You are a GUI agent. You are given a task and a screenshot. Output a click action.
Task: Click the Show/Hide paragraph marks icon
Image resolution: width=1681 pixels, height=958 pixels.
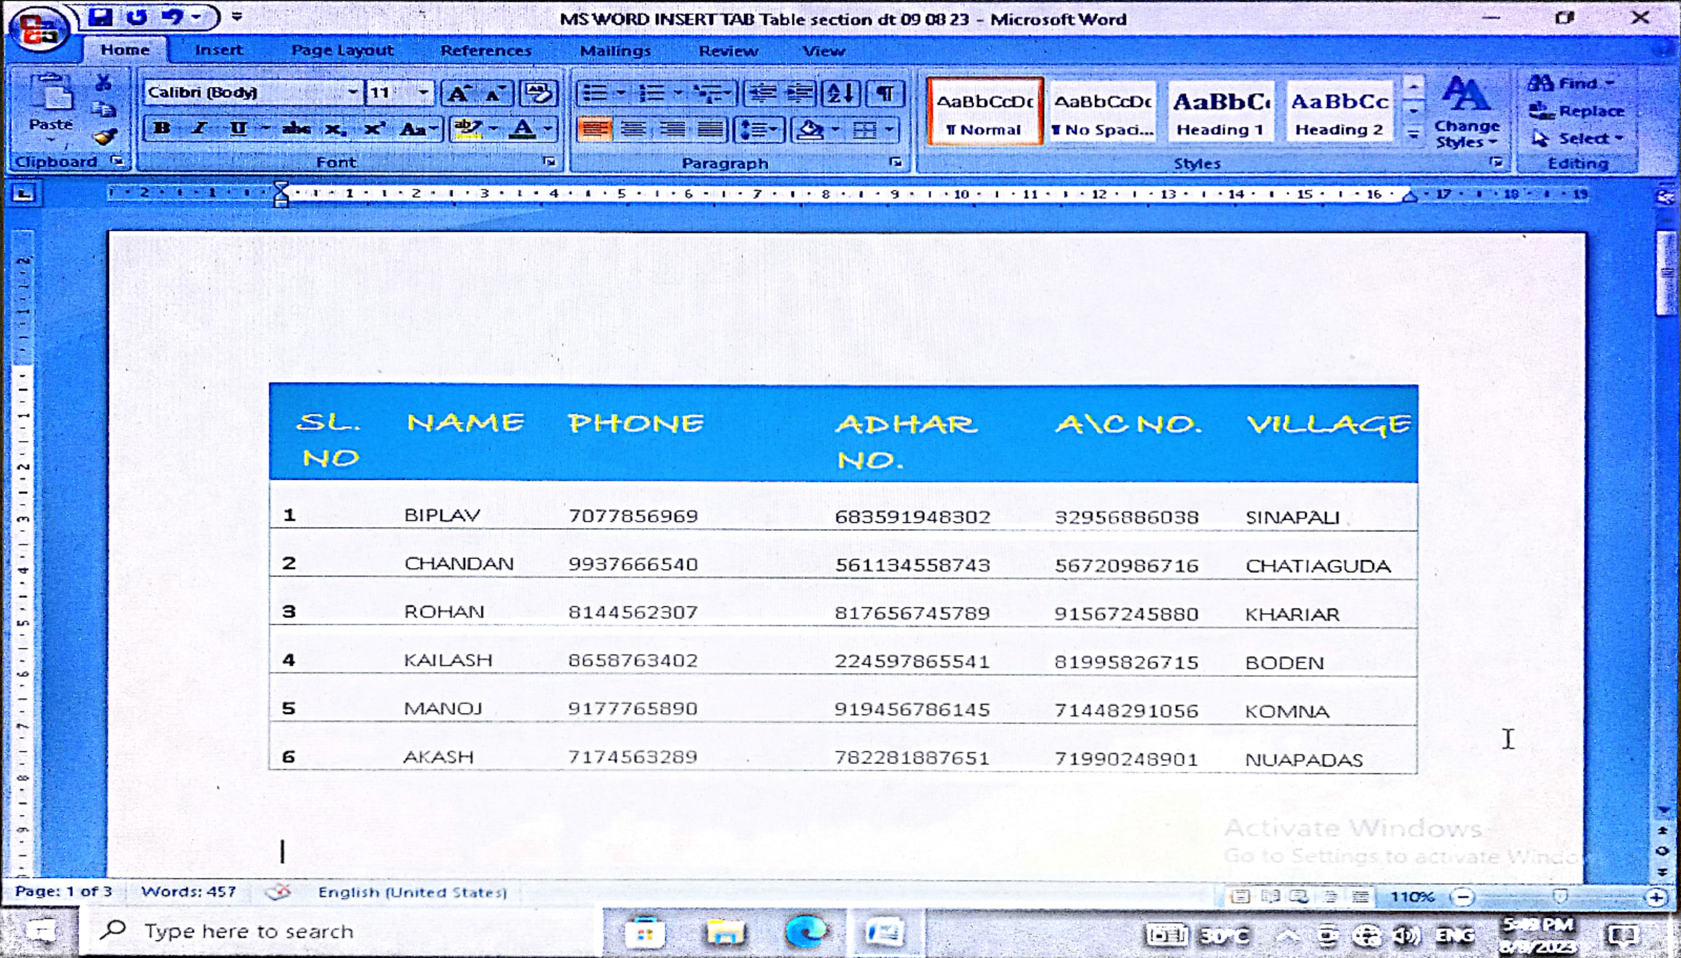click(885, 93)
